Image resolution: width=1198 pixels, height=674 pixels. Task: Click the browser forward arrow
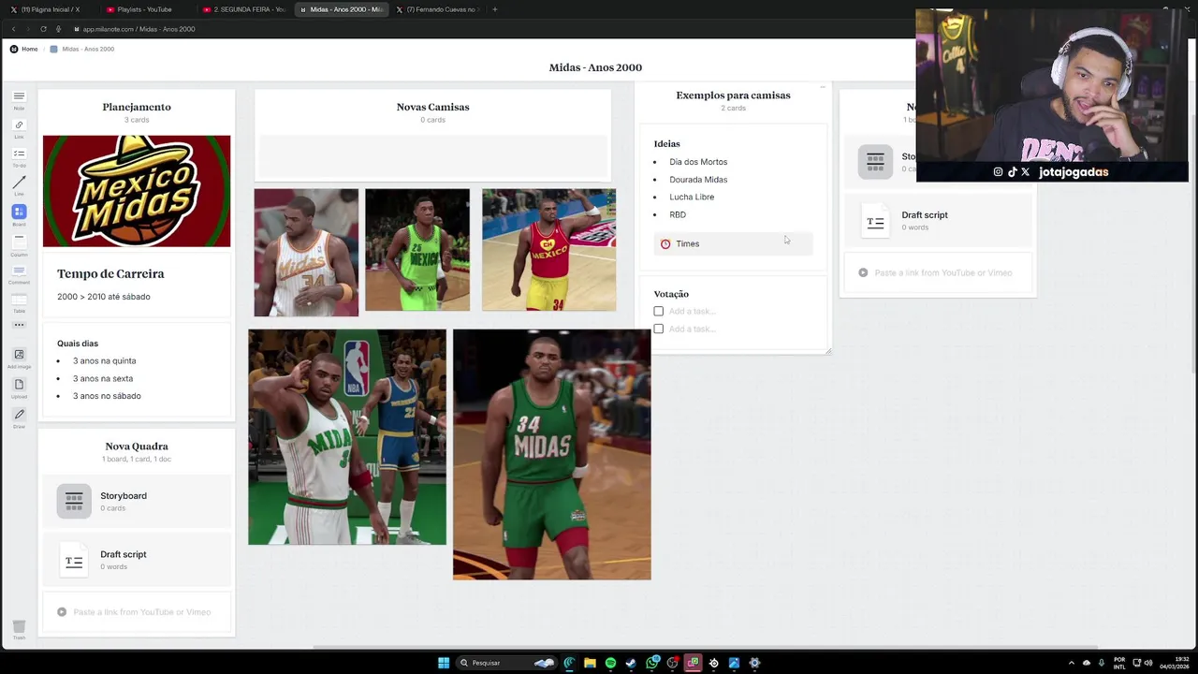tap(28, 29)
